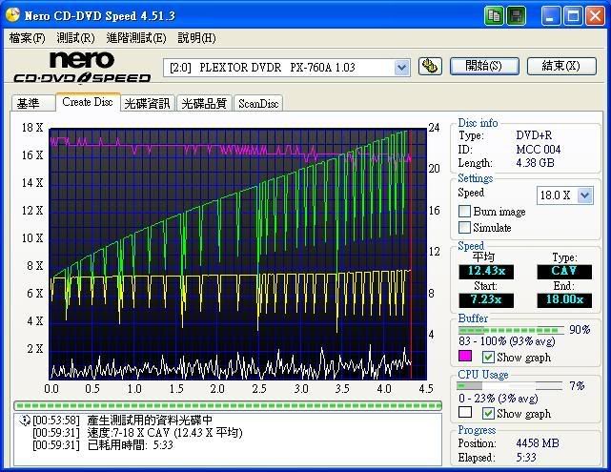This screenshot has width=611, height=472.
Task: Click the magenta Buffer graph color swatch
Action: 465,357
